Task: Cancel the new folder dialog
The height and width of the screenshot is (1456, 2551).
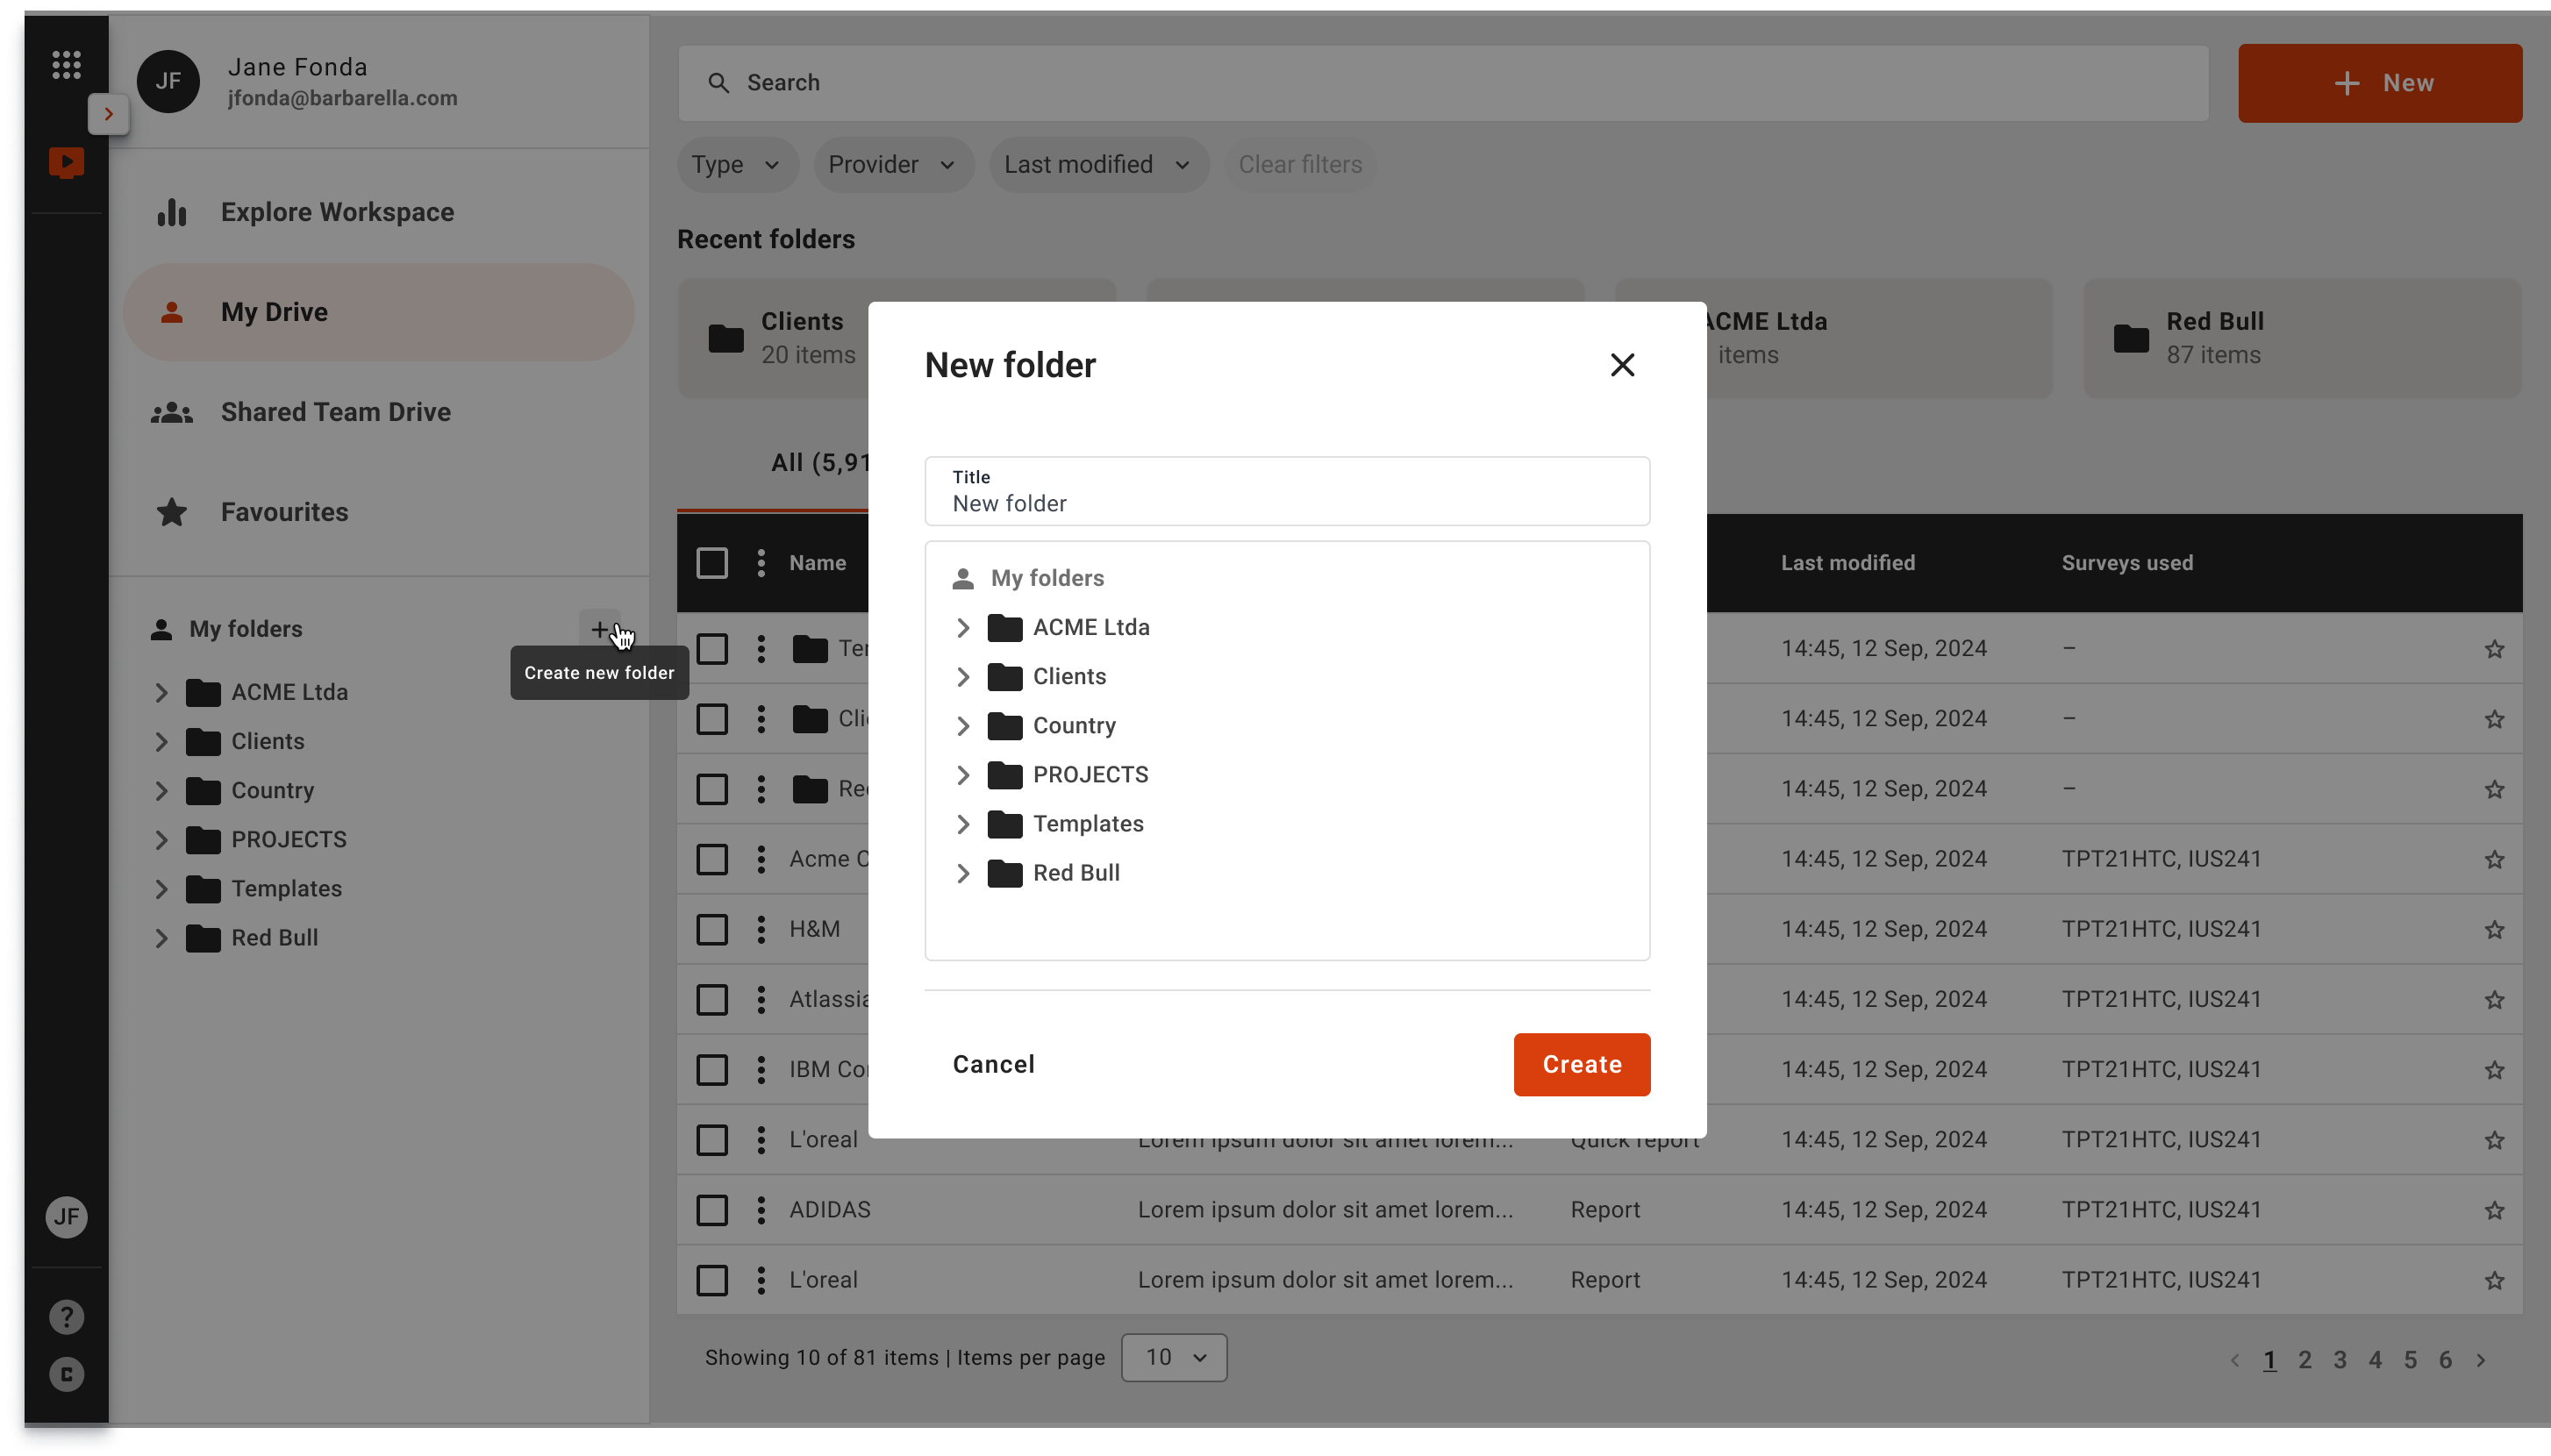Action: [x=993, y=1064]
